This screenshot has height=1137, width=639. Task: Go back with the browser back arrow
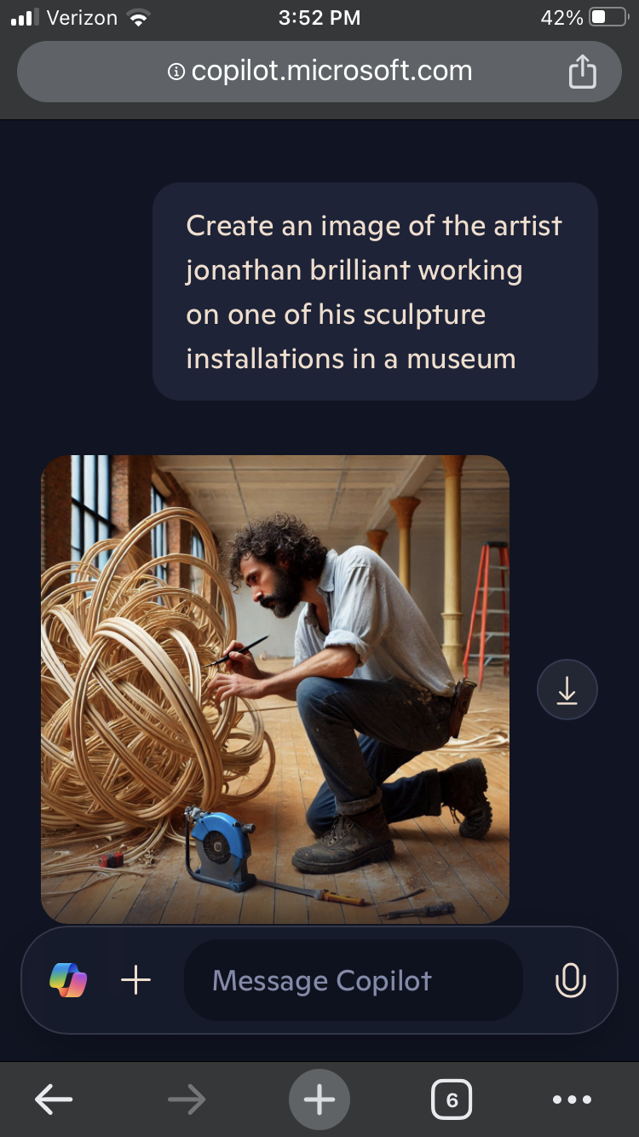coord(54,1100)
